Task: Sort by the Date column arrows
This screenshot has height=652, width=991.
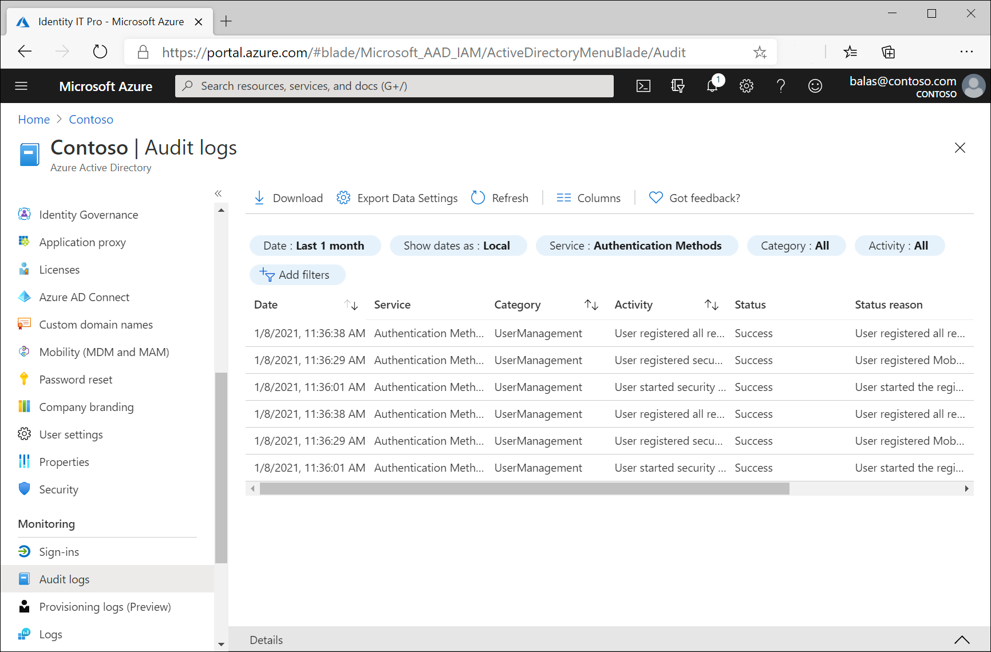Action: coord(351,305)
